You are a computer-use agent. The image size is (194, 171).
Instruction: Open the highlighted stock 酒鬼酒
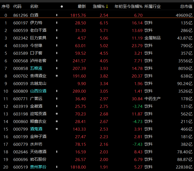pyautogui.click(x=36, y=129)
